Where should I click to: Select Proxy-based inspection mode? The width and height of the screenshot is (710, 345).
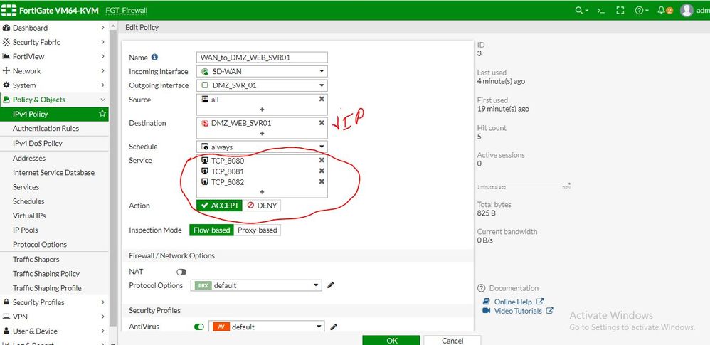point(258,230)
